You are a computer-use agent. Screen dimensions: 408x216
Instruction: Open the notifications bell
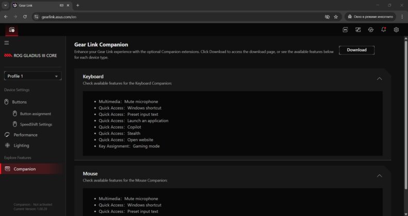pyautogui.click(x=384, y=29)
